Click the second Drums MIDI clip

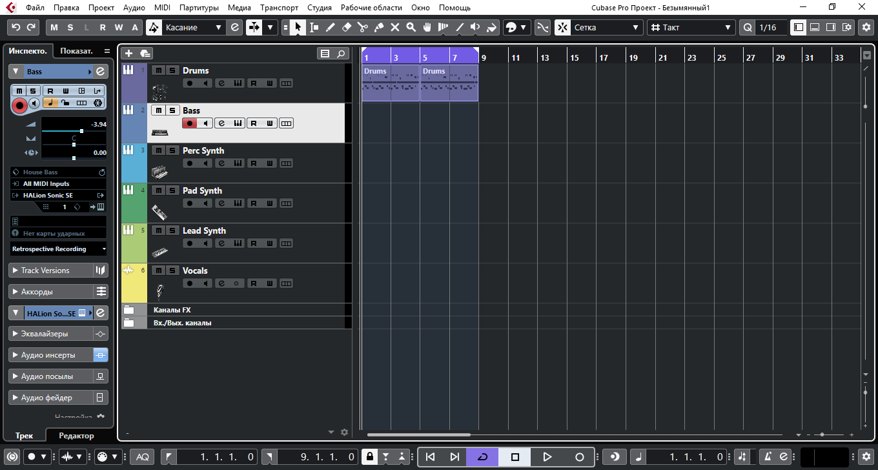coord(449,83)
